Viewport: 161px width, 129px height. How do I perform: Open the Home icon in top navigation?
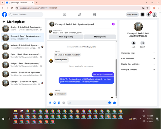pyautogui.click(x=64, y=15)
